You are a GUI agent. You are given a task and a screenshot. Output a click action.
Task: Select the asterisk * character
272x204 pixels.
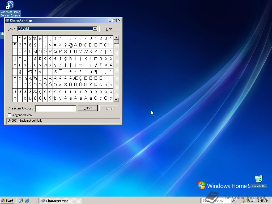coord(60,39)
